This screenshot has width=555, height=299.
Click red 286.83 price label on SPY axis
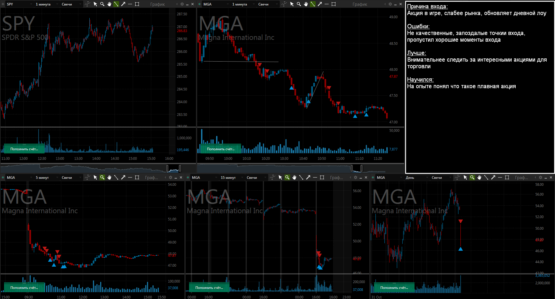pyautogui.click(x=182, y=31)
